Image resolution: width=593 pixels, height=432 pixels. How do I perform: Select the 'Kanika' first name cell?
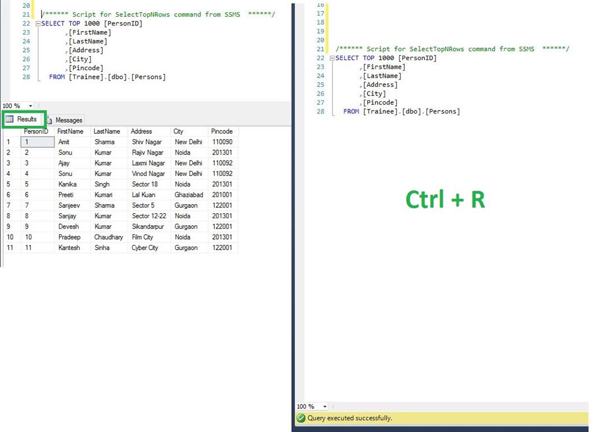tap(72, 184)
